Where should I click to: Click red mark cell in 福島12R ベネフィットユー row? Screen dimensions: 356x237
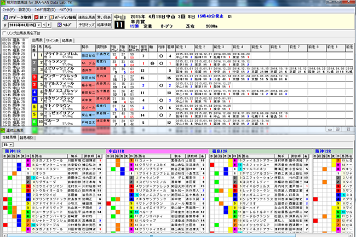212,165
